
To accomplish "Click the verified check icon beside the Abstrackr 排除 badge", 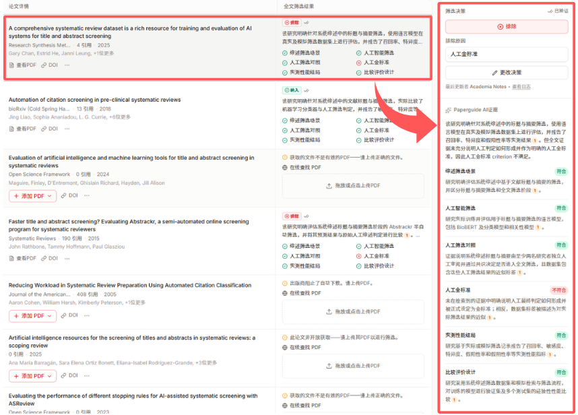I will [307, 216].
